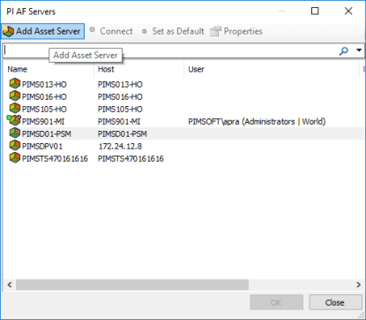Click the PIMS013-HO host cell
366x320 pixels.
click(x=120, y=85)
